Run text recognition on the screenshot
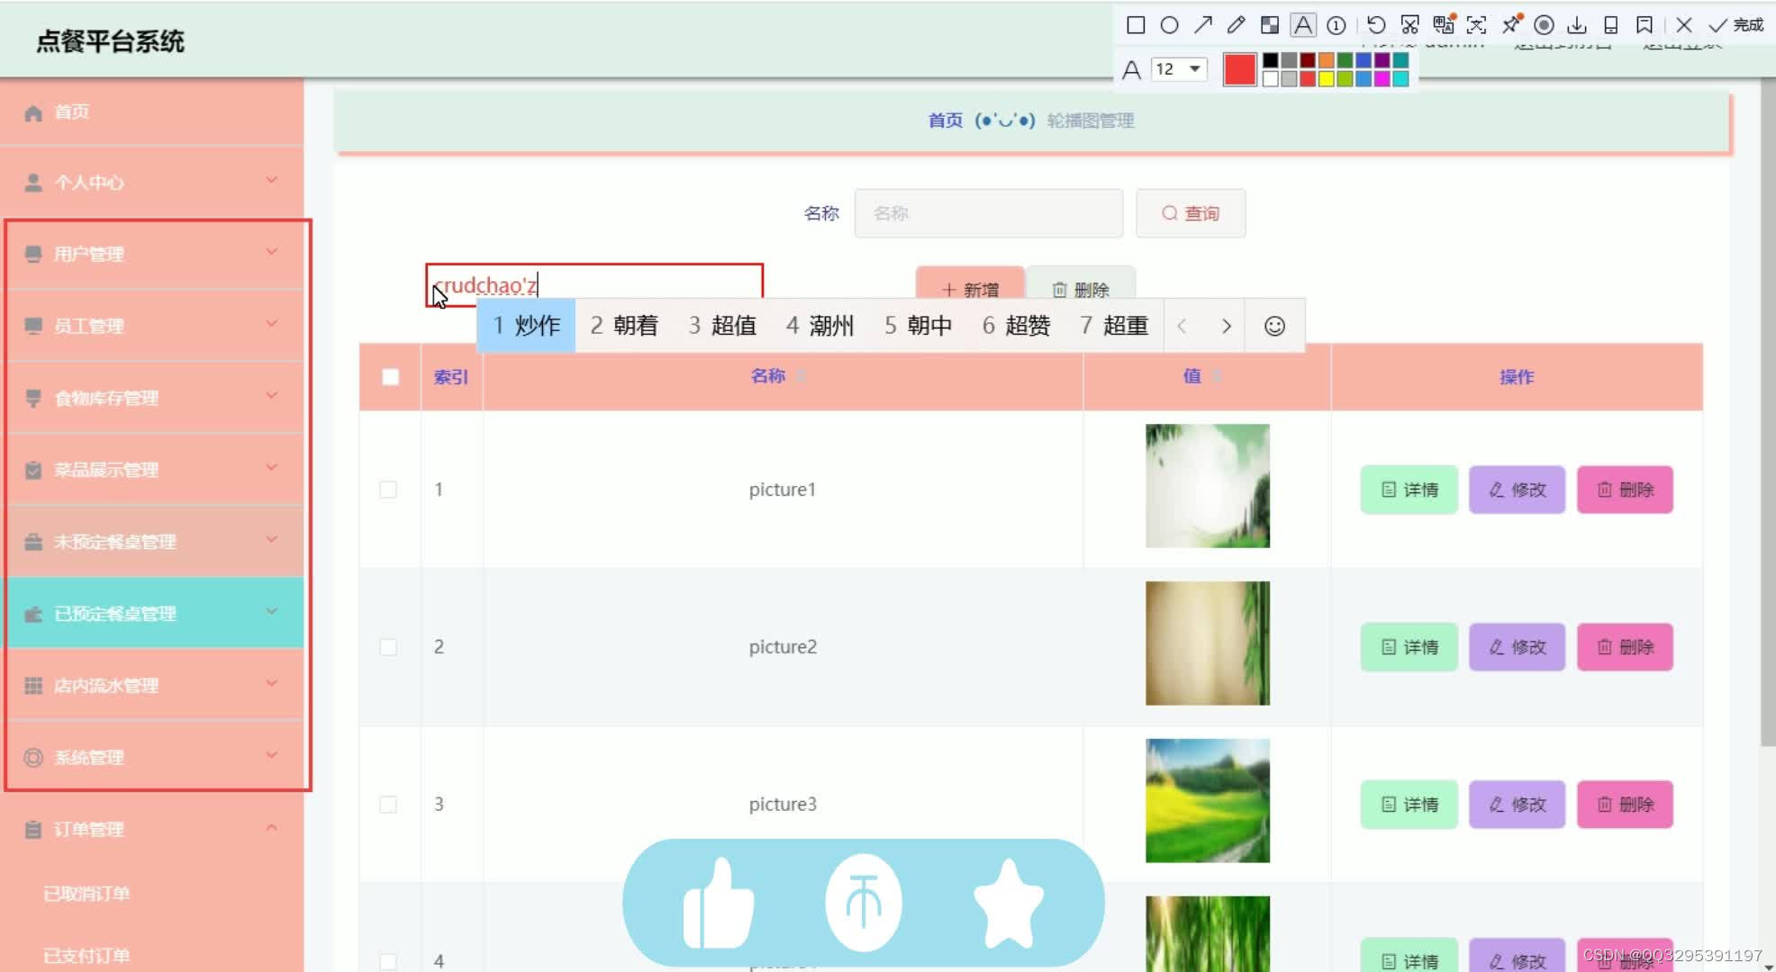 (1477, 25)
